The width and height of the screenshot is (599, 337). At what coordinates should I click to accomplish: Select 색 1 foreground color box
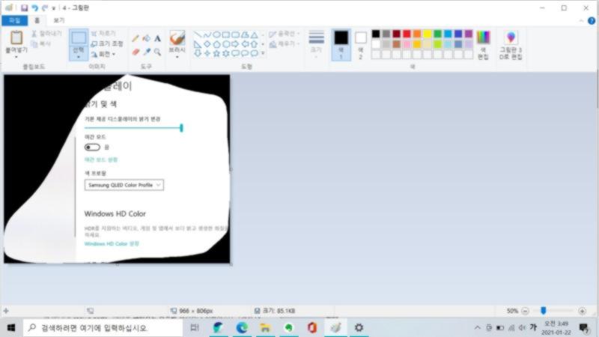[x=341, y=45]
